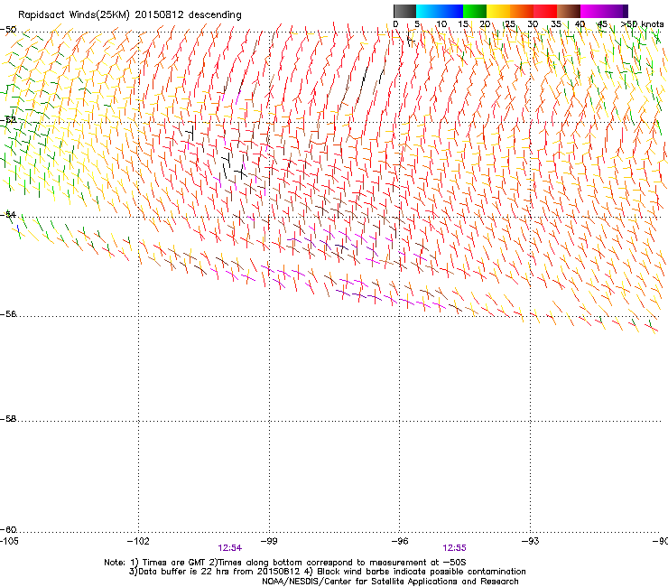Screen dimensions: 668x587
Task: Click the -96 longitude axis label
Action: click(x=400, y=541)
